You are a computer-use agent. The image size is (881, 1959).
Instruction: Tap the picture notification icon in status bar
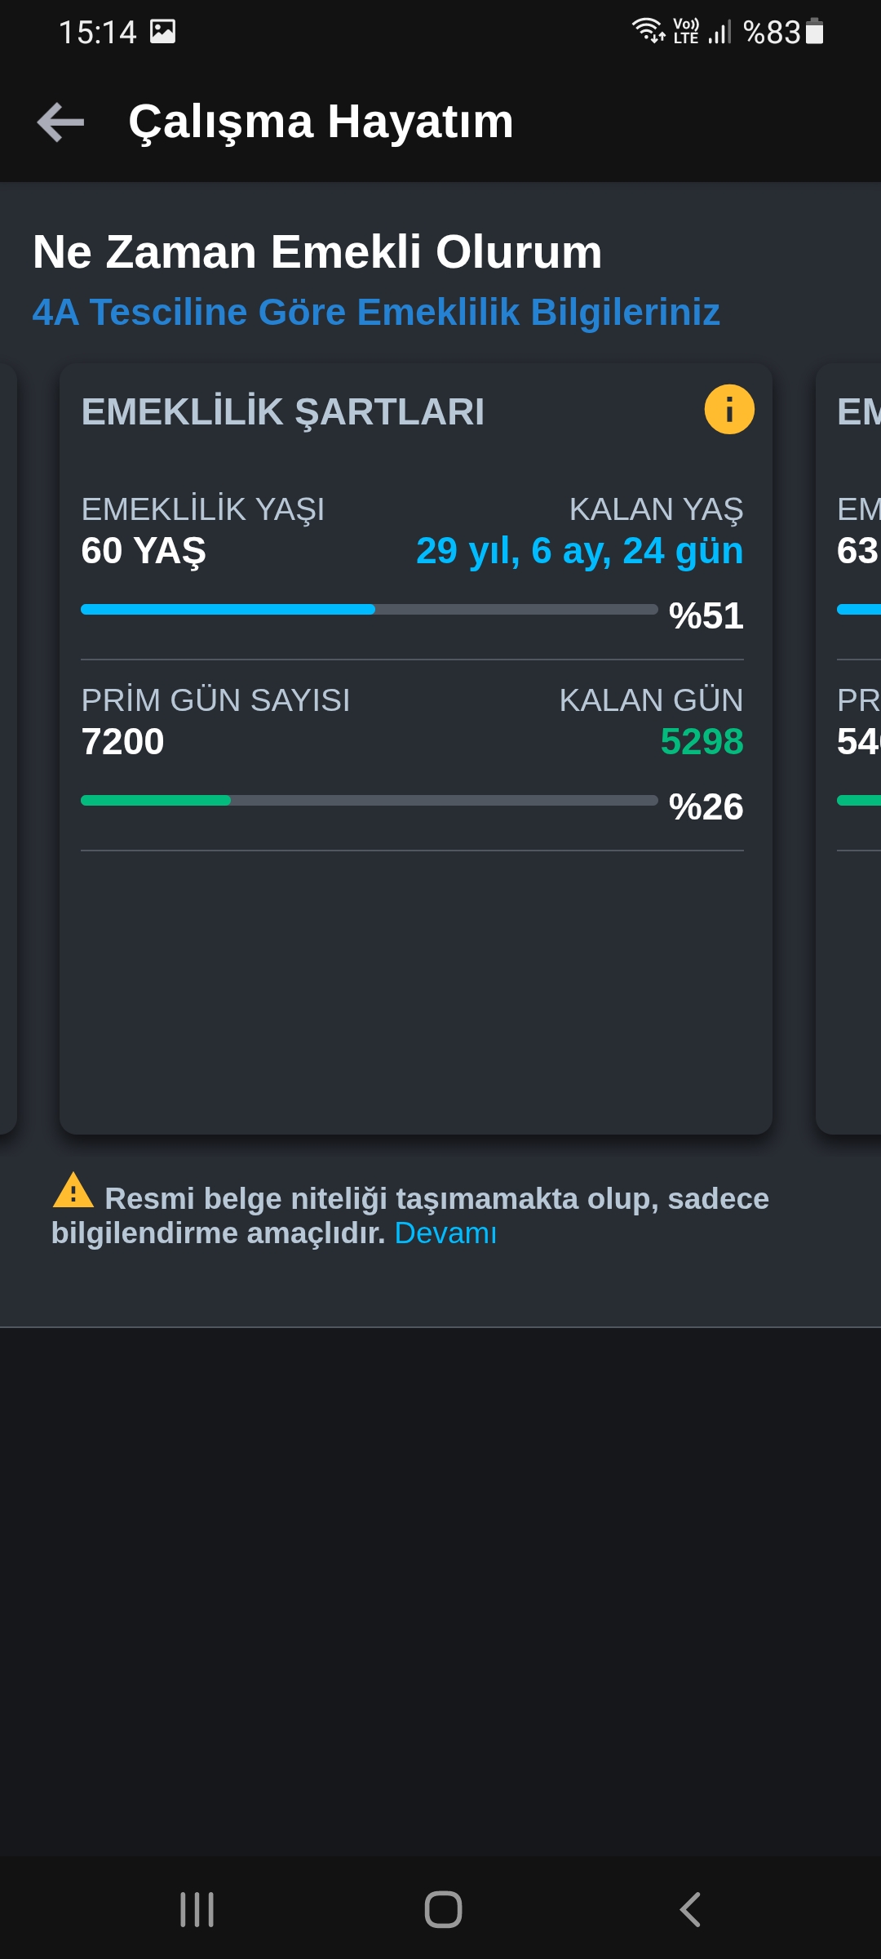pos(163,32)
